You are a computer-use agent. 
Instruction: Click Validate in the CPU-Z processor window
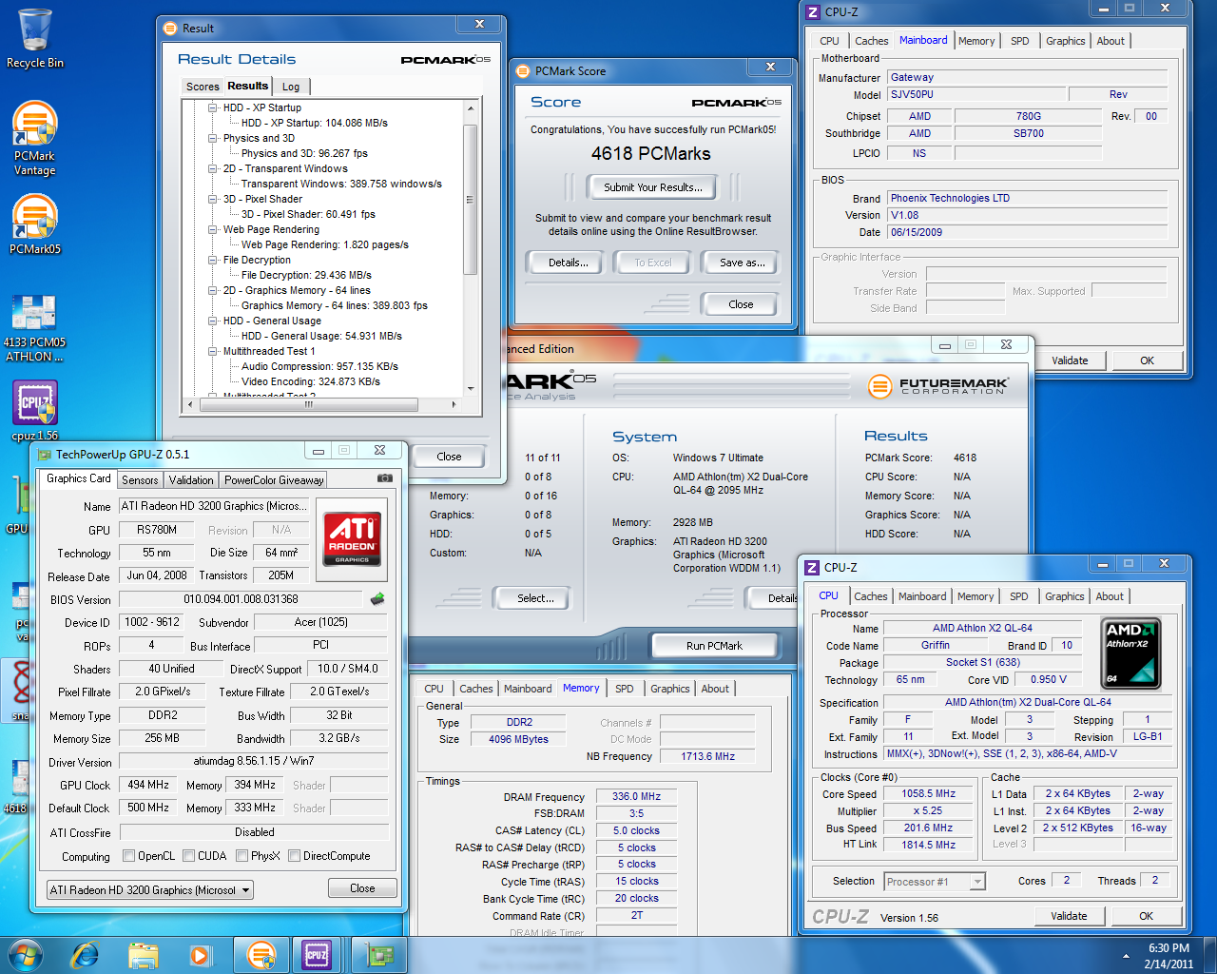[x=1069, y=916]
